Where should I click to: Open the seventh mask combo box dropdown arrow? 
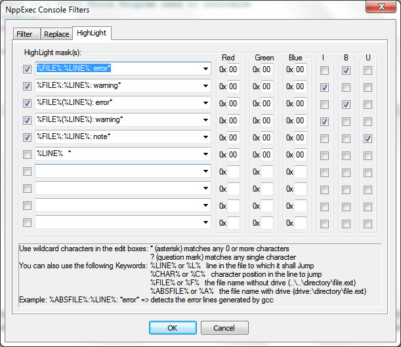click(x=205, y=171)
